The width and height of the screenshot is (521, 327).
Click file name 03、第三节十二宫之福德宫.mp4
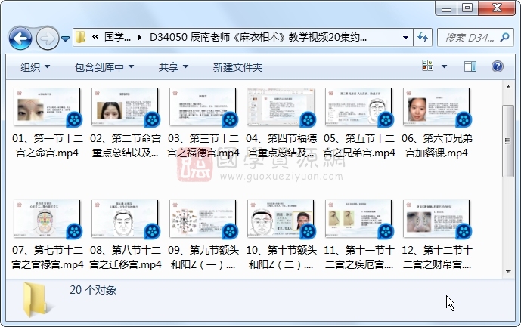point(203,146)
